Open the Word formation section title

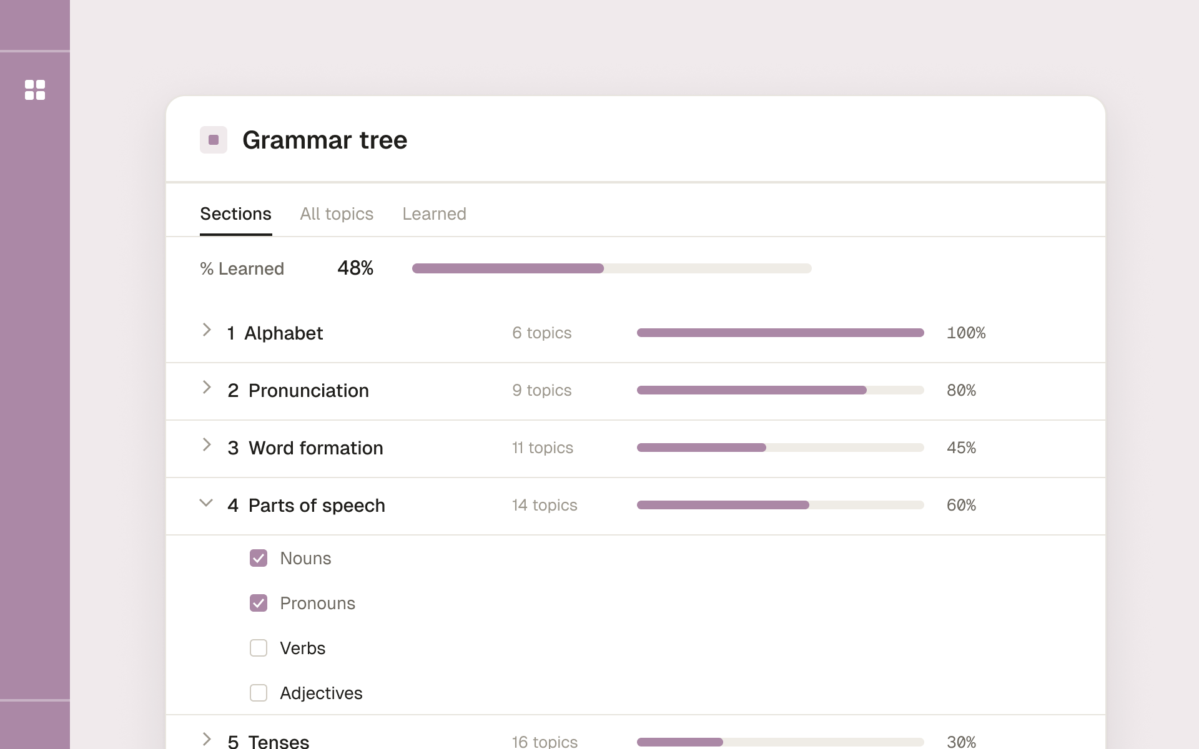[x=316, y=448]
